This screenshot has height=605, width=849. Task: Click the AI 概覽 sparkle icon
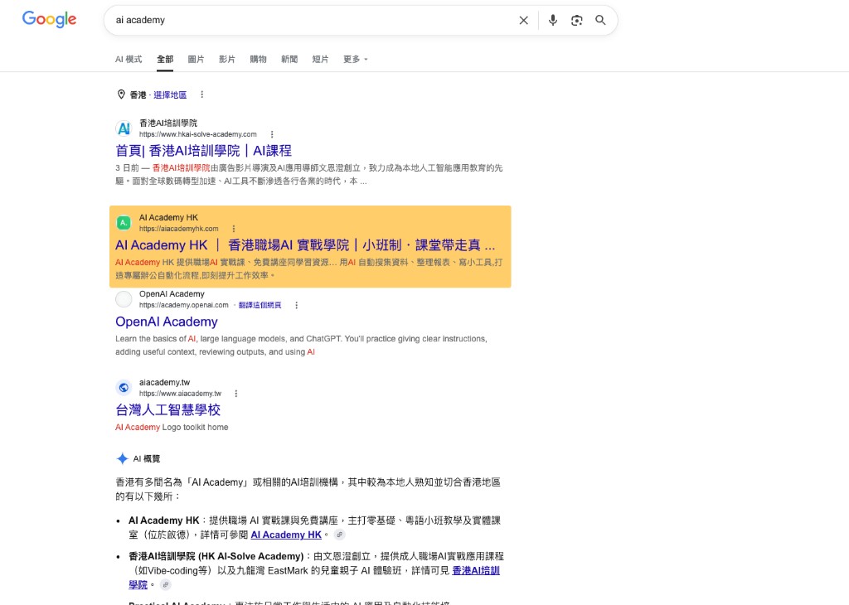(x=123, y=458)
